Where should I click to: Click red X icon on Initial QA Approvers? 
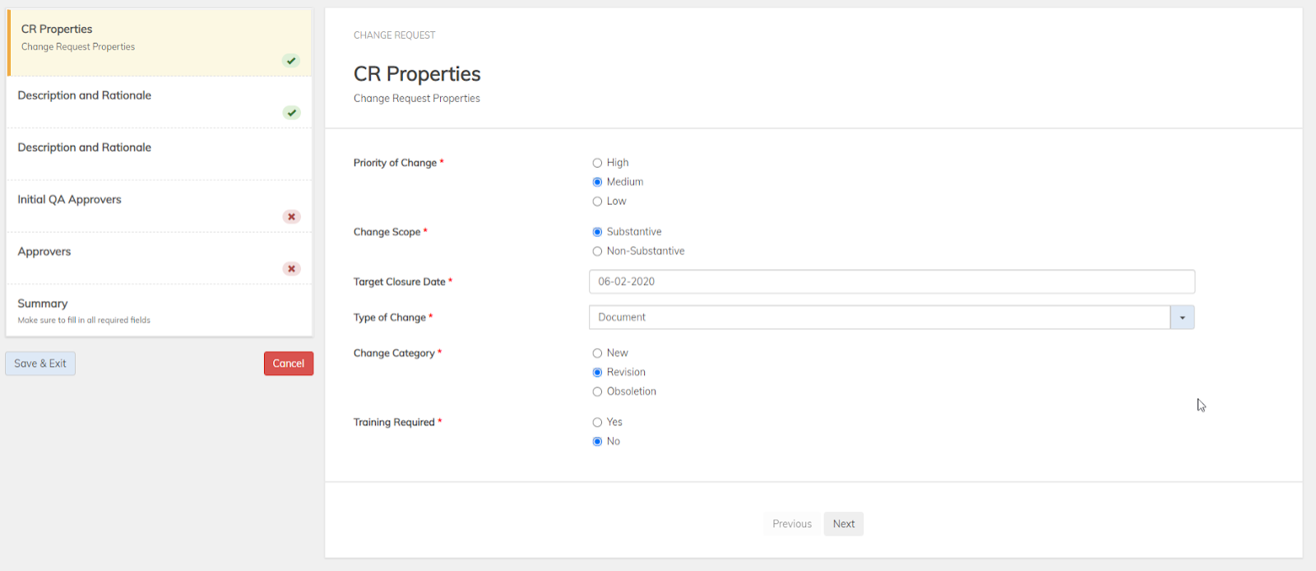click(291, 217)
